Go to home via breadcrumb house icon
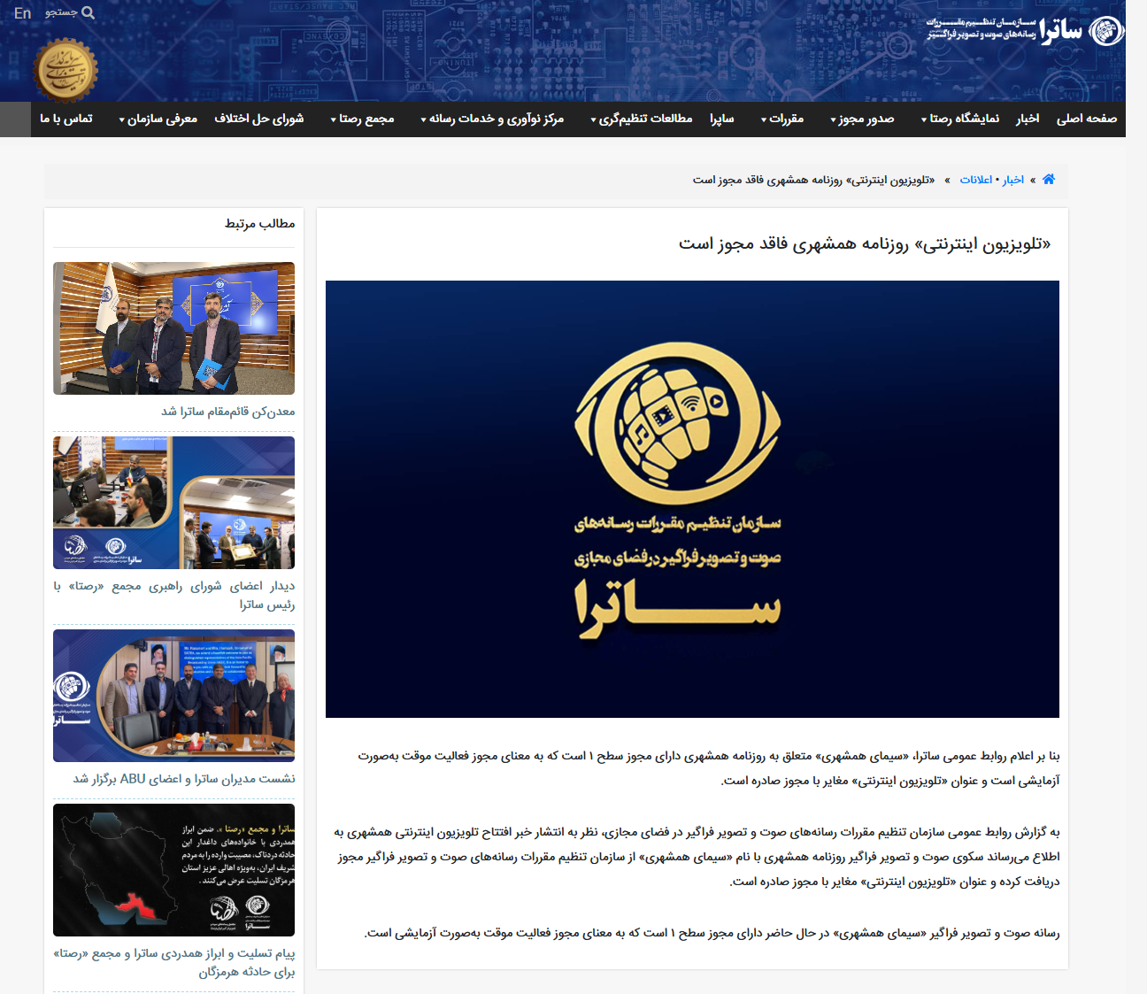The width and height of the screenshot is (1147, 994). [1049, 179]
